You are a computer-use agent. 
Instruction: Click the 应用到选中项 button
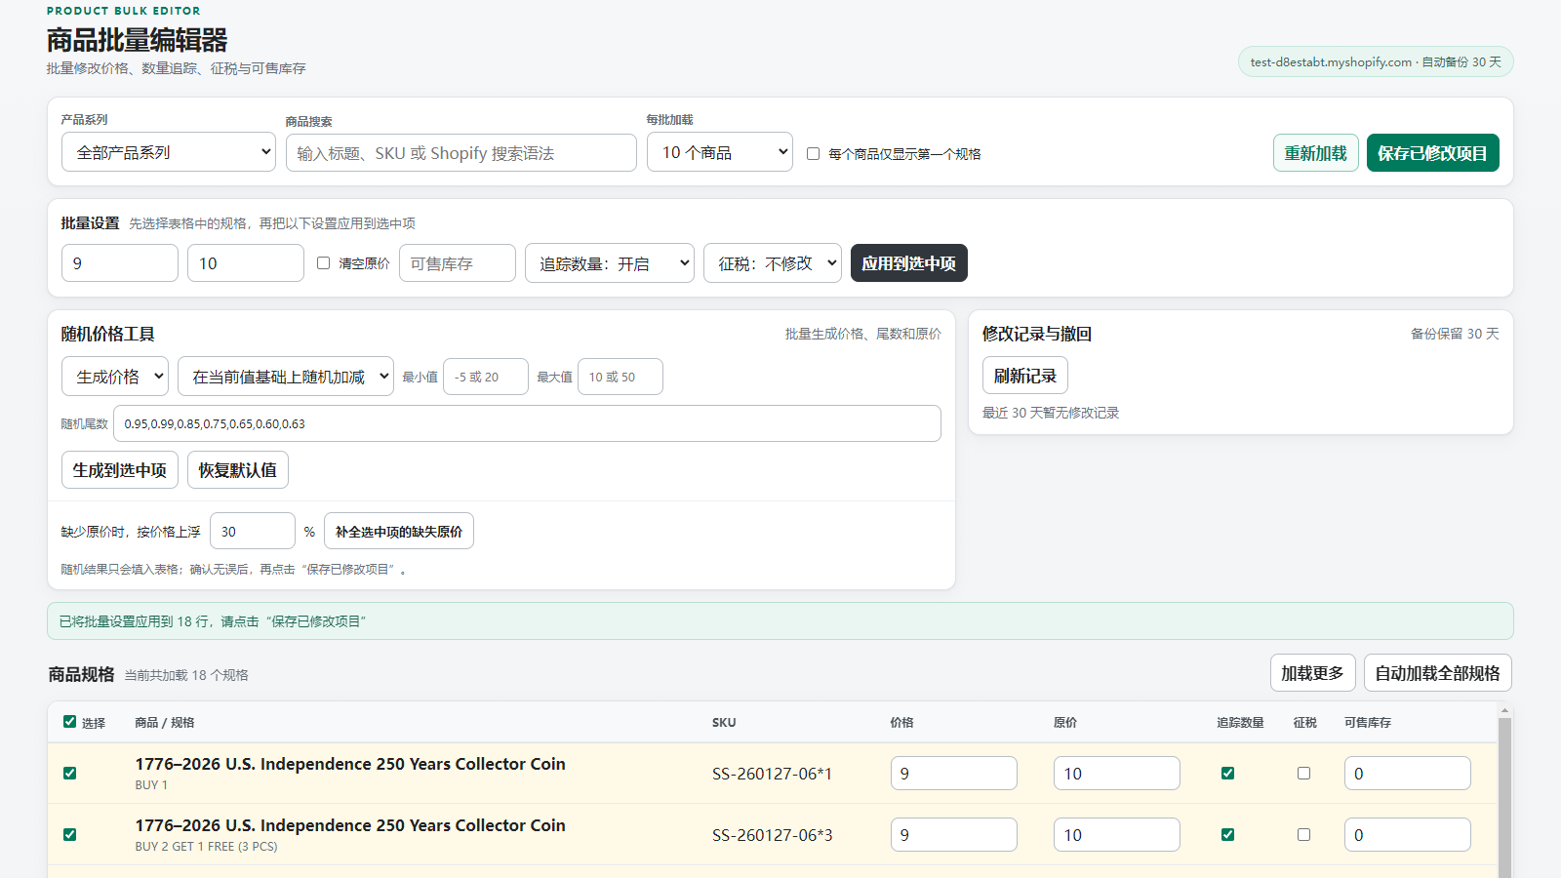pos(909,263)
